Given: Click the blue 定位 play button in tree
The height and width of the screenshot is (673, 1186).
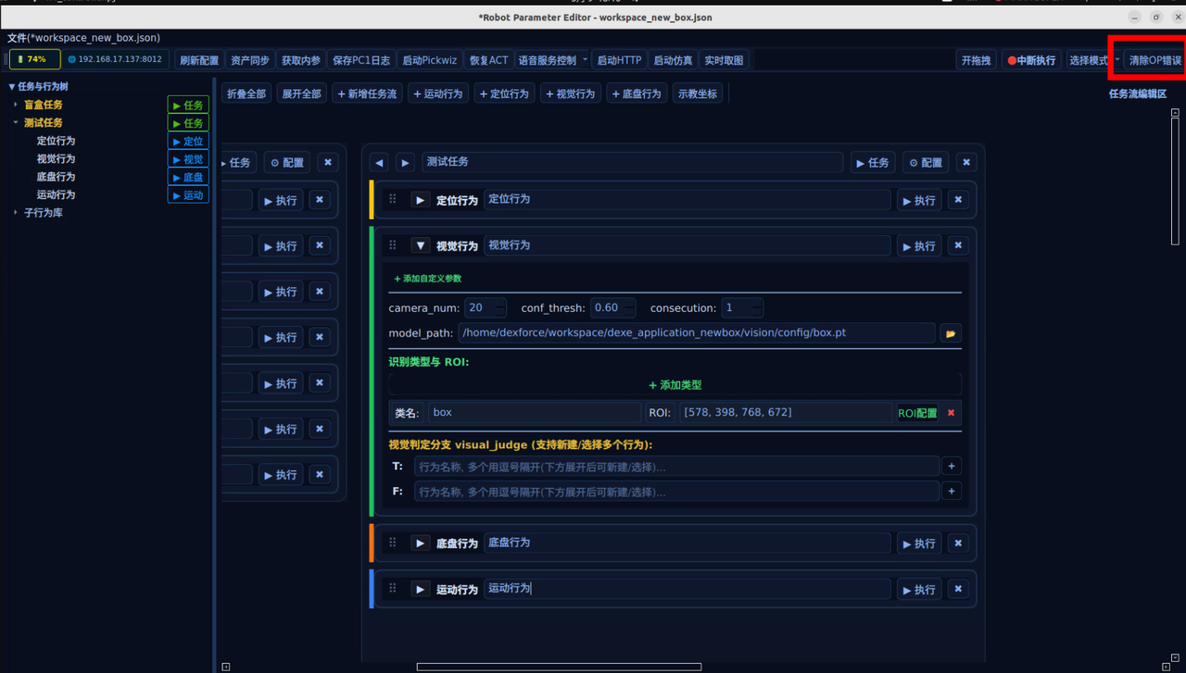Looking at the screenshot, I should pos(188,142).
